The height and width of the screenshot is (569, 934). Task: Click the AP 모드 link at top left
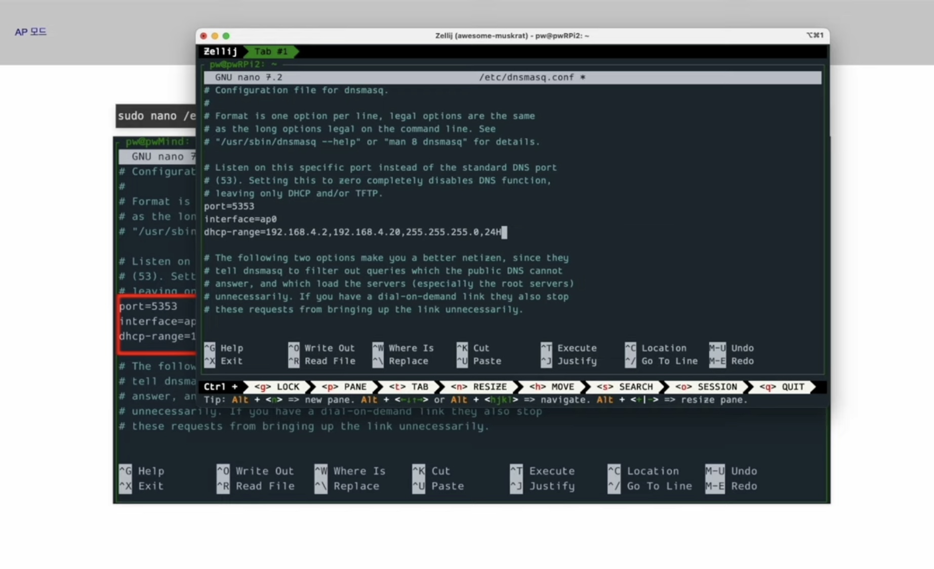pyautogui.click(x=30, y=31)
